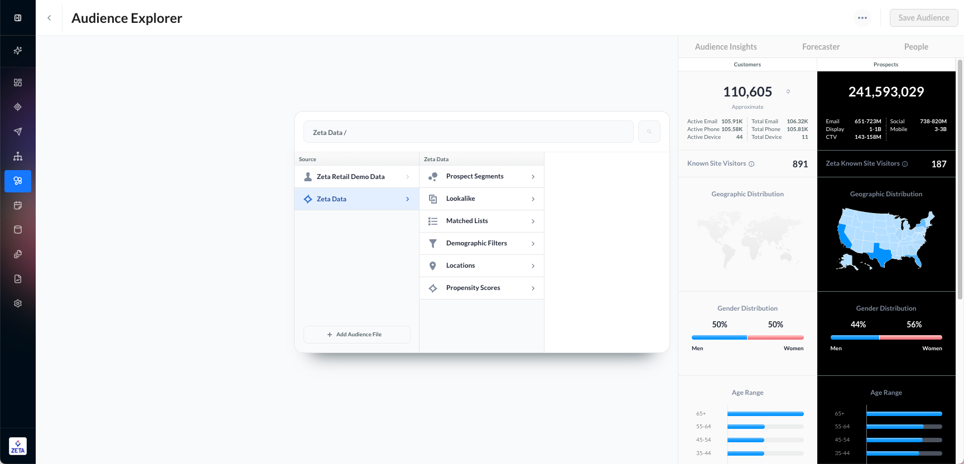Click the Add Audience File button
The height and width of the screenshot is (464, 964).
356,335
